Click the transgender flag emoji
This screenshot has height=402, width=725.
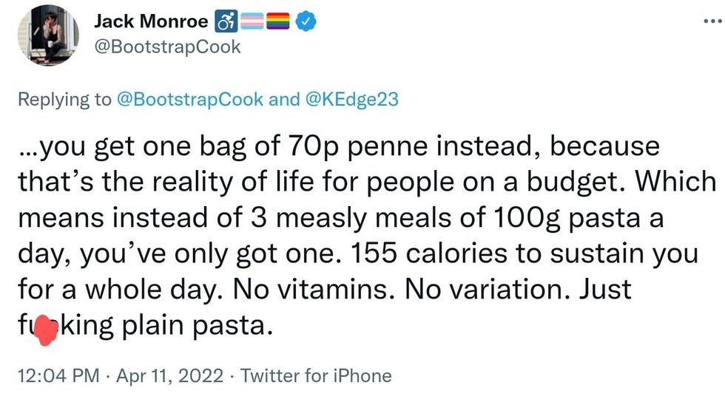[251, 22]
